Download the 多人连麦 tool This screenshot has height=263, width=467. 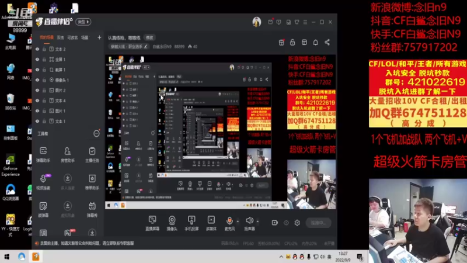(68, 182)
